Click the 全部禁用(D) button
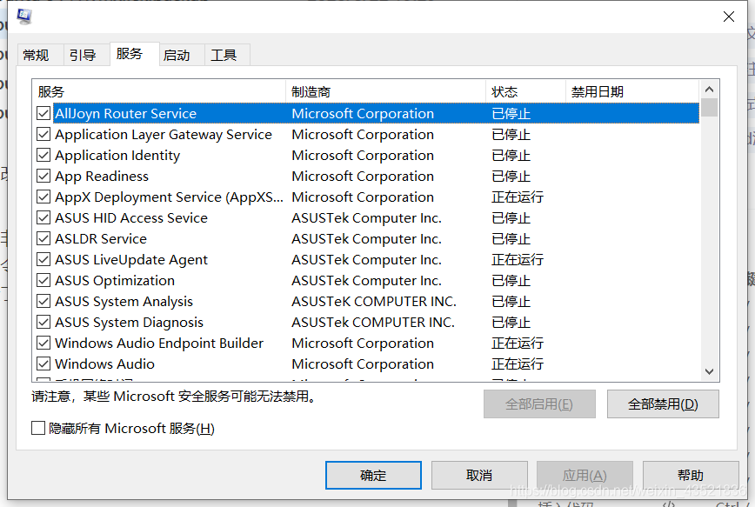This screenshot has height=507, width=755. pyautogui.click(x=663, y=404)
